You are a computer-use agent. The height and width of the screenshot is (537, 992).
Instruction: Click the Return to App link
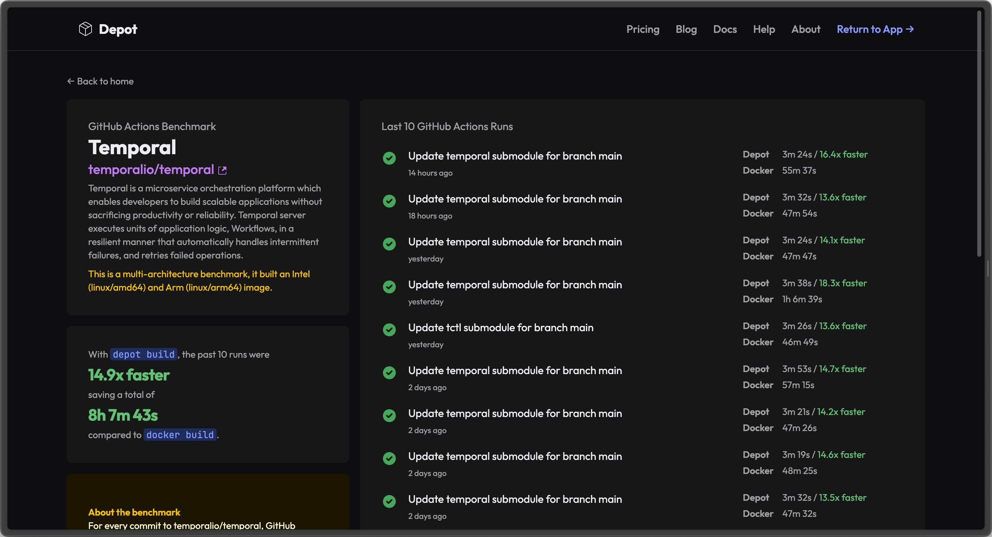(869, 29)
